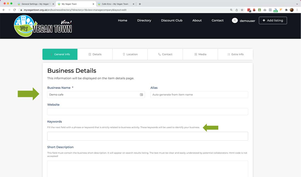
Task: Open the browser extensions puzzle icon
Action: [286, 10]
